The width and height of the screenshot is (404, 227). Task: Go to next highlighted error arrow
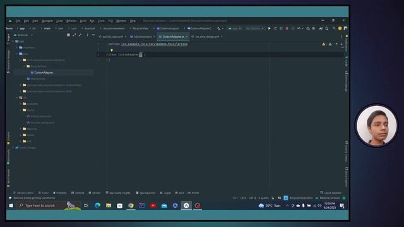[342, 44]
